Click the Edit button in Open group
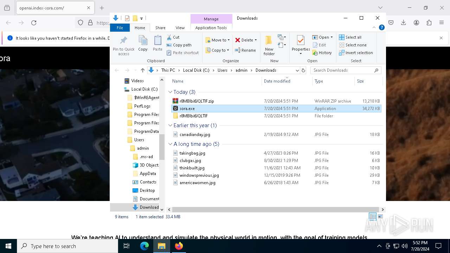 [x=319, y=45]
